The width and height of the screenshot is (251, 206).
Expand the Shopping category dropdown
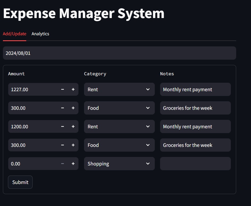point(119,164)
